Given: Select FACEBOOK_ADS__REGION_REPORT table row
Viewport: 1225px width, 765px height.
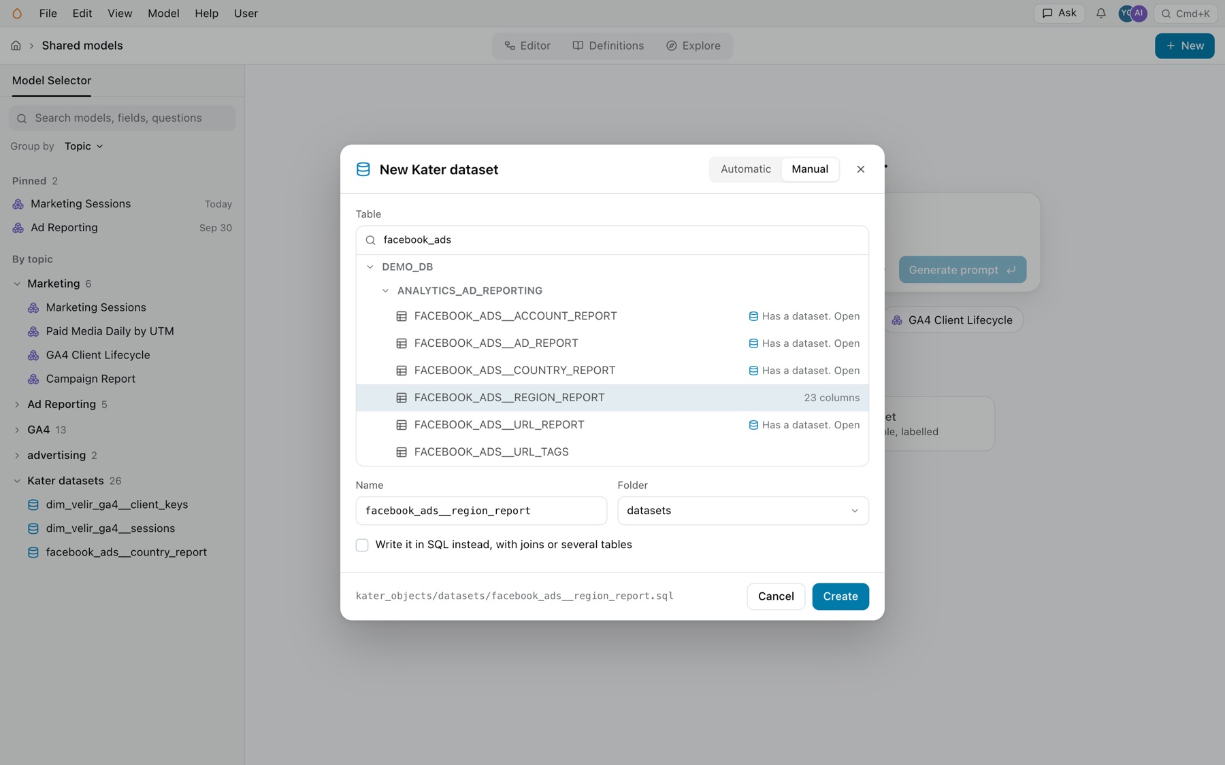Looking at the screenshot, I should coord(612,398).
